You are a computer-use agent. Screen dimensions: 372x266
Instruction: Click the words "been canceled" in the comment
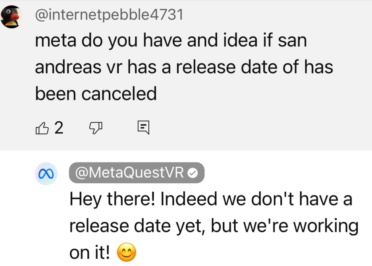96,94
